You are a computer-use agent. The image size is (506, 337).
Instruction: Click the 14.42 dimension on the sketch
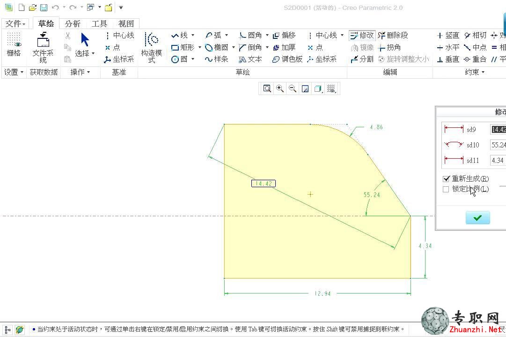(x=264, y=183)
